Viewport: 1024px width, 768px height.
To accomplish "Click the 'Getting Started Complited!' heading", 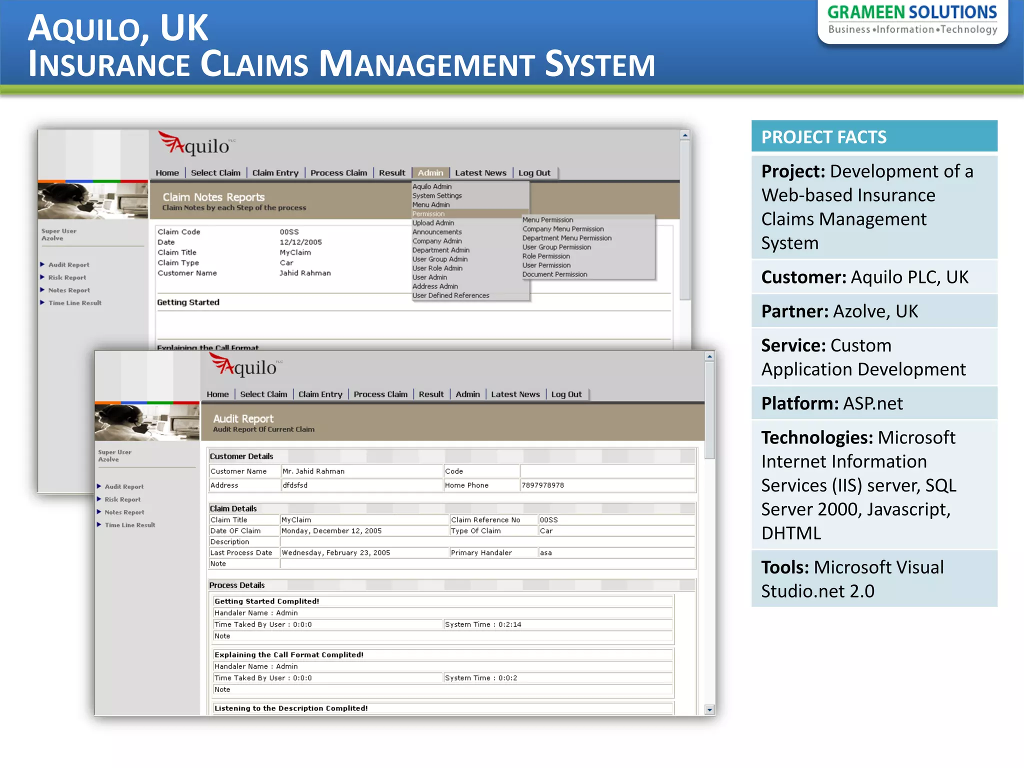I will [x=266, y=601].
